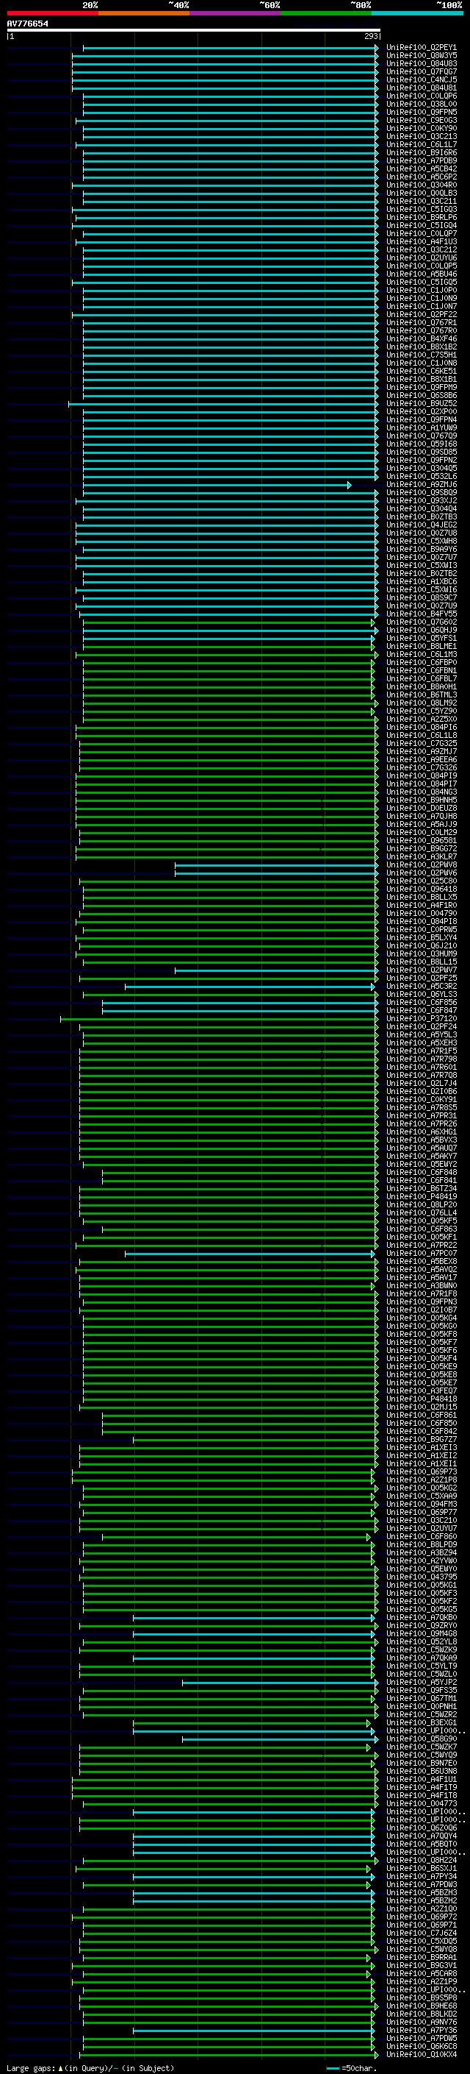Open hit UniRef100_Q84U81
Screen dimensions: 470x2074
coord(421,88)
